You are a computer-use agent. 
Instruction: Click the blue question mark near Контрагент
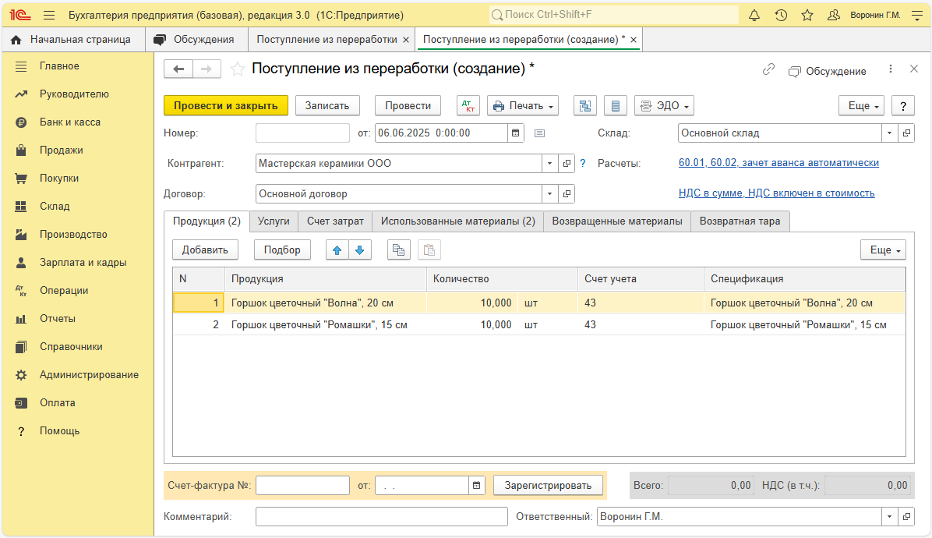(583, 164)
